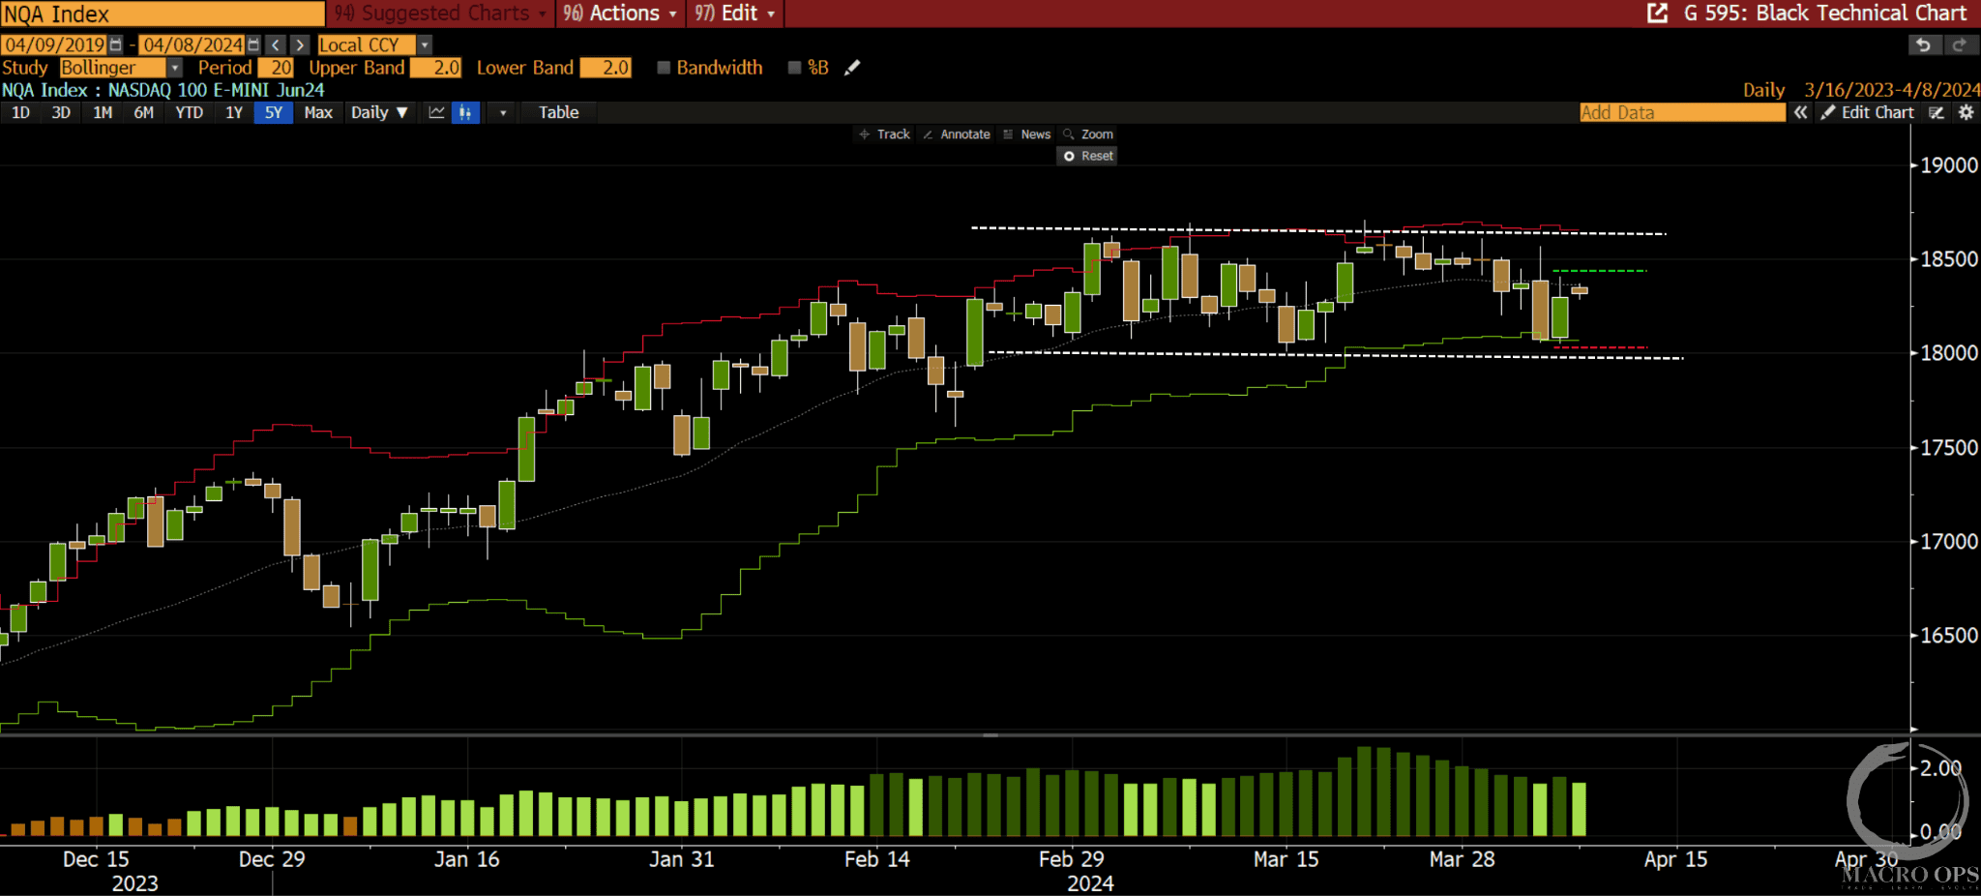Screen dimensions: 1981x896
Task: Click the 18500 price axis label
Action: pyautogui.click(x=1948, y=259)
